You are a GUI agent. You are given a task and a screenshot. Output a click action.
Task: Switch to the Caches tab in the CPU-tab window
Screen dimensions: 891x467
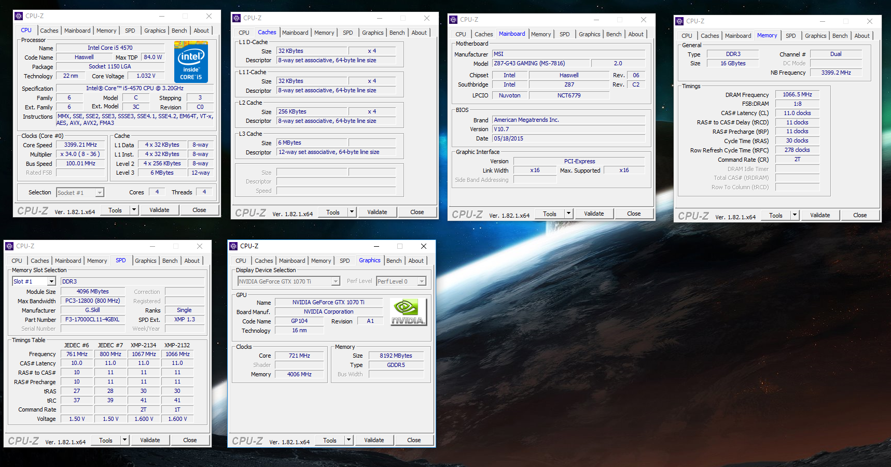pos(49,31)
